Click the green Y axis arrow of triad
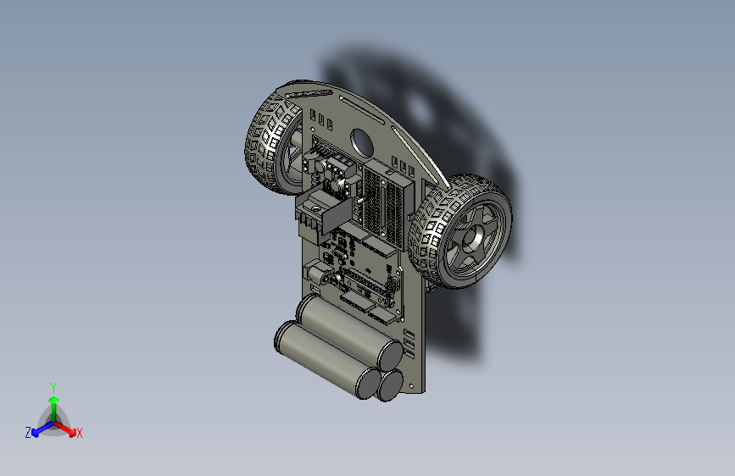735x476 pixels. 54,408
